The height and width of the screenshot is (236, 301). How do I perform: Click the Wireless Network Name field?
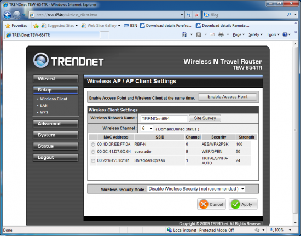[164, 119]
